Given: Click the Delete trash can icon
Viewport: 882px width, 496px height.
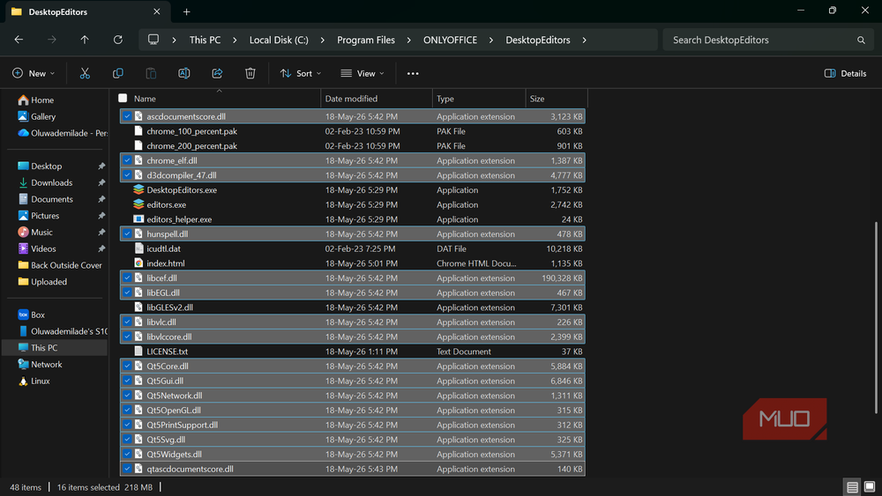Looking at the screenshot, I should point(250,73).
